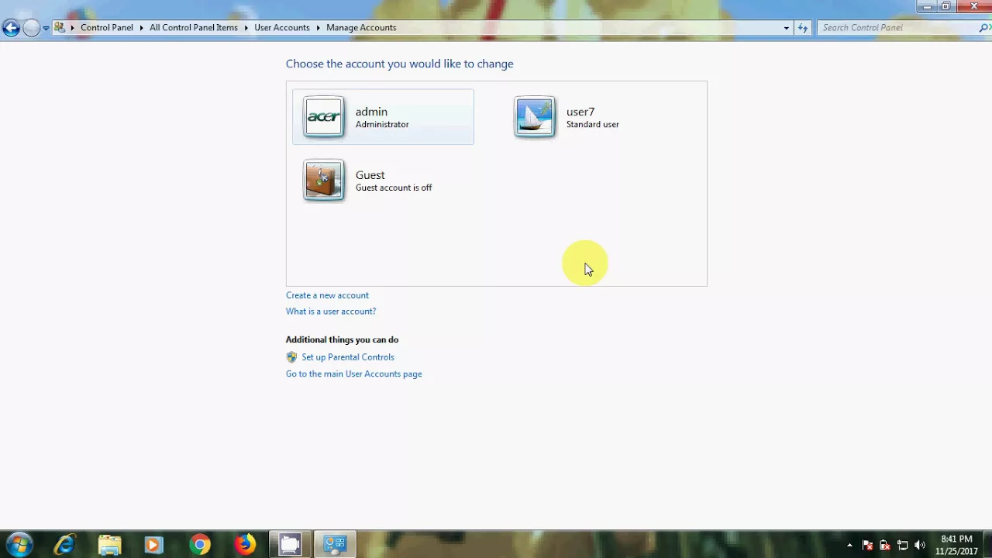This screenshot has width=992, height=558.
Task: Go to the main User Accounts page
Action: pyautogui.click(x=354, y=374)
